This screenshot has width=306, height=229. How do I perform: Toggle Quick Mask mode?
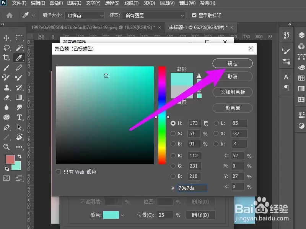pos(6,178)
